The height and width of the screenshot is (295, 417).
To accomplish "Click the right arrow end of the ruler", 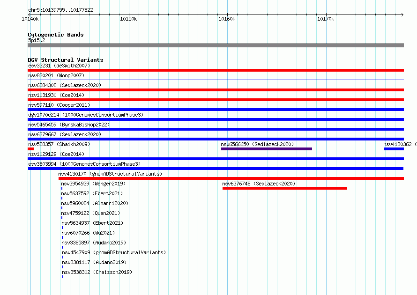I will point(402,15).
